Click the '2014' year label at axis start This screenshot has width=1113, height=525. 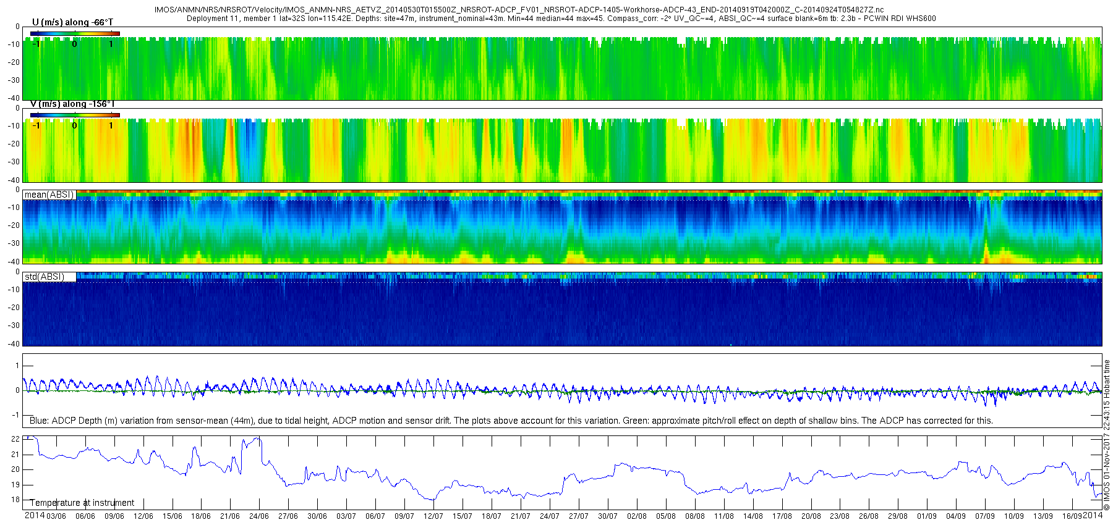35,515
